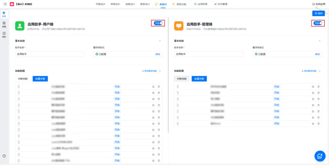This screenshot has height=165, width=329.
Task: Open the app grid launcher icon
Action: click(5, 4)
